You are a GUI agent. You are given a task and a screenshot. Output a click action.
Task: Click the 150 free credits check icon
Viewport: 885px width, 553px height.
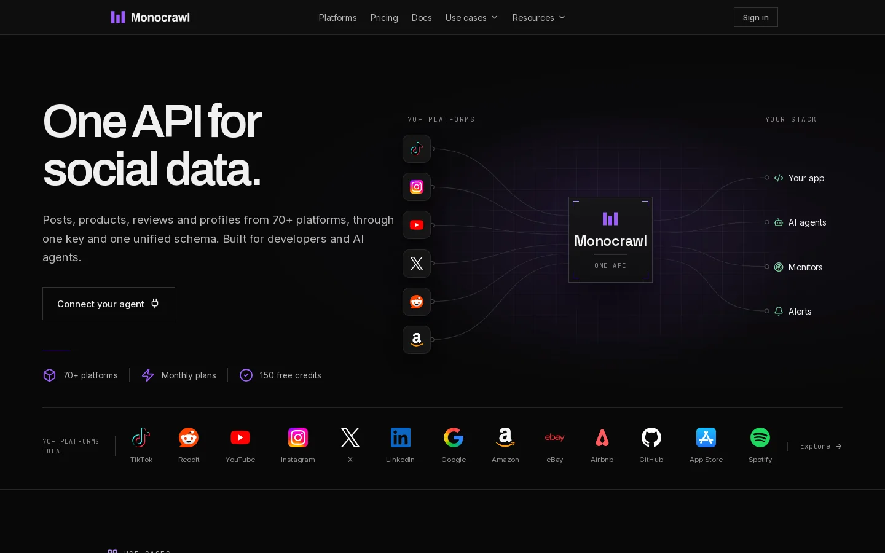click(x=246, y=375)
